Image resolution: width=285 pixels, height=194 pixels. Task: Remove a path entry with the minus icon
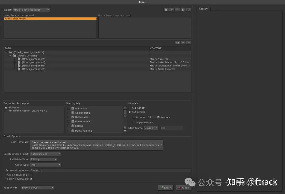tap(188, 42)
